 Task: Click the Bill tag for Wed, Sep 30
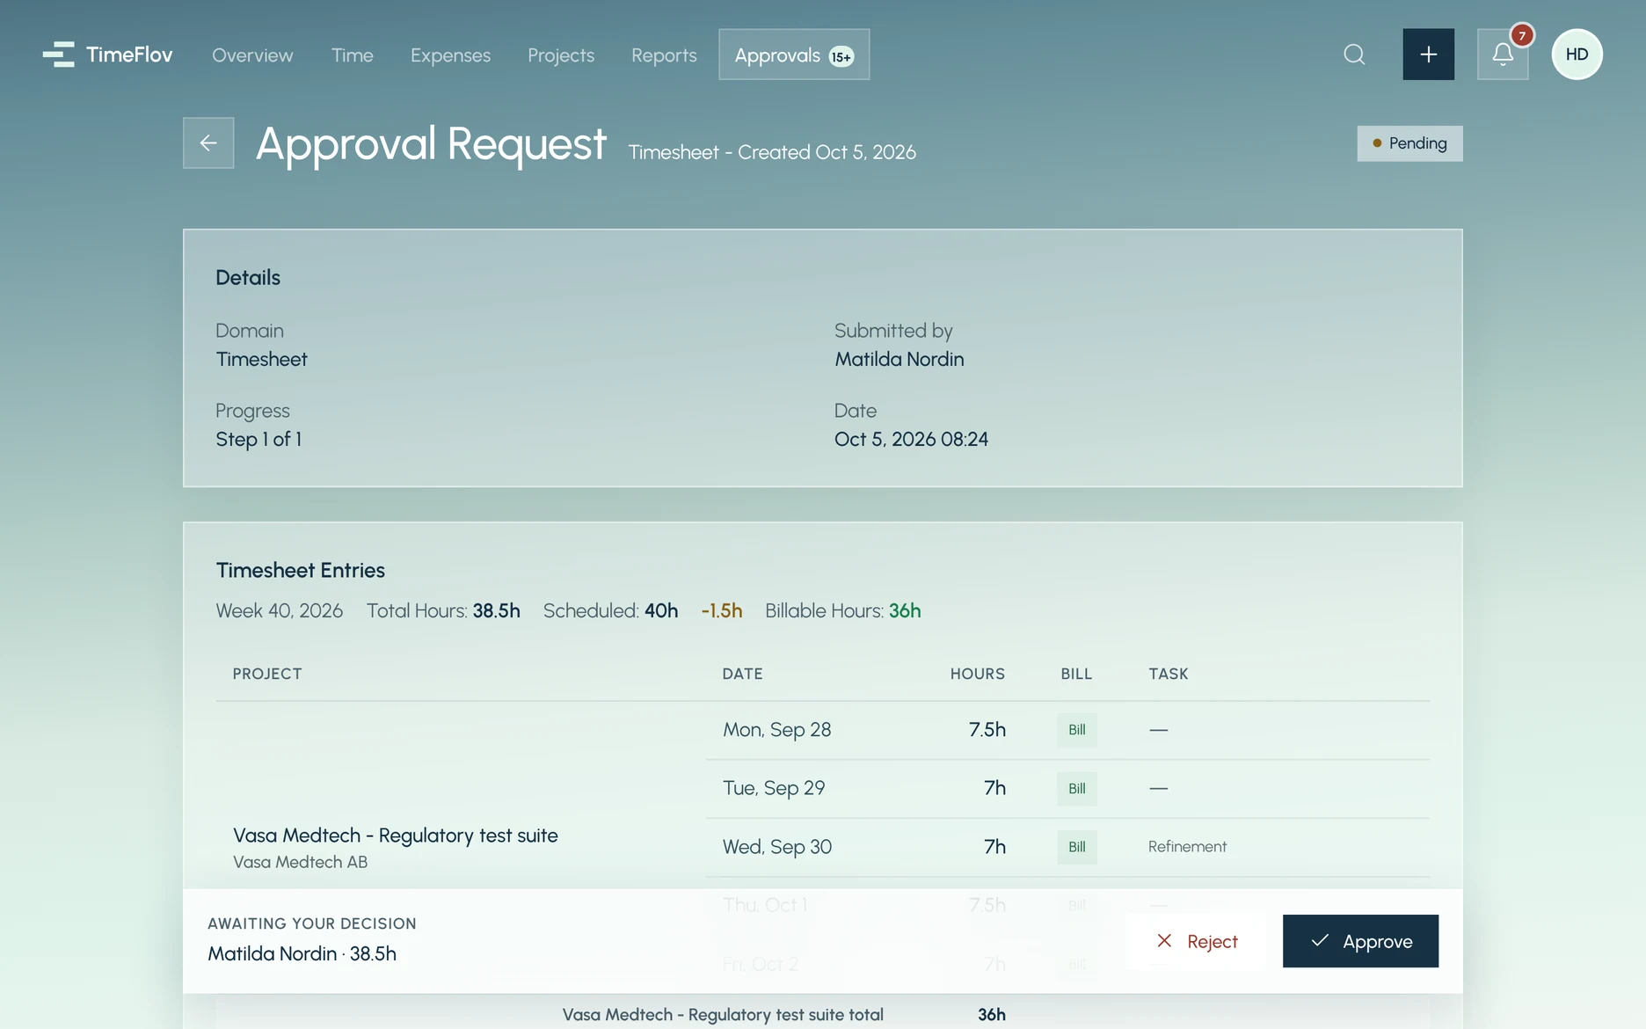pos(1076,847)
